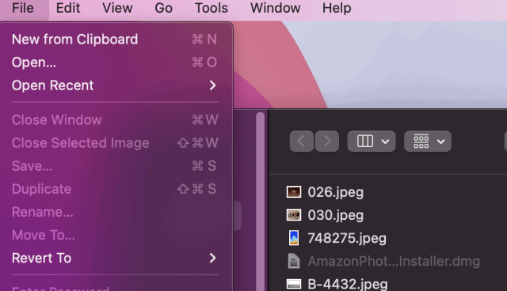Open the Help menu
The height and width of the screenshot is (291, 507).
point(337,8)
